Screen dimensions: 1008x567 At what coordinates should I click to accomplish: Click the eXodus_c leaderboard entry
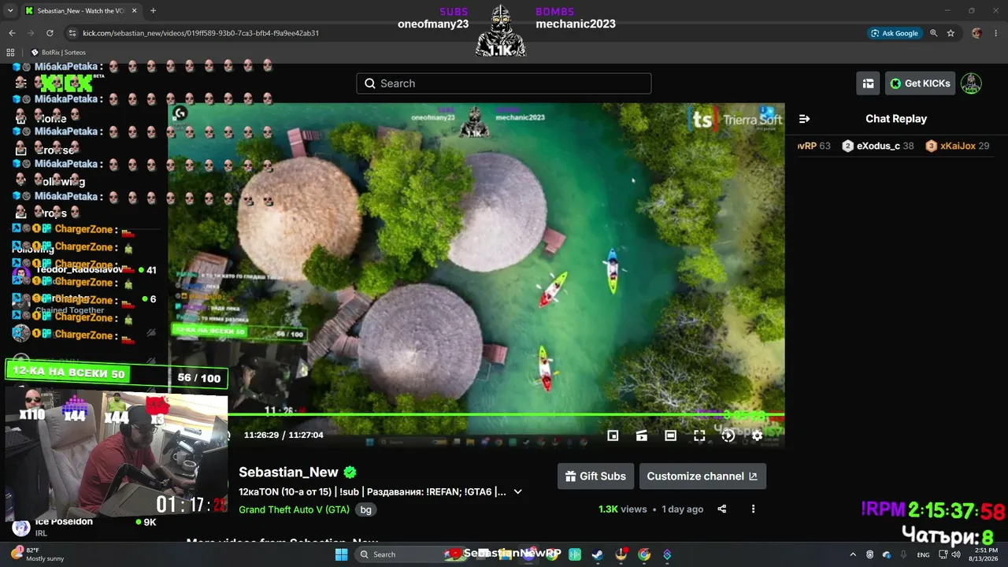[x=877, y=146]
